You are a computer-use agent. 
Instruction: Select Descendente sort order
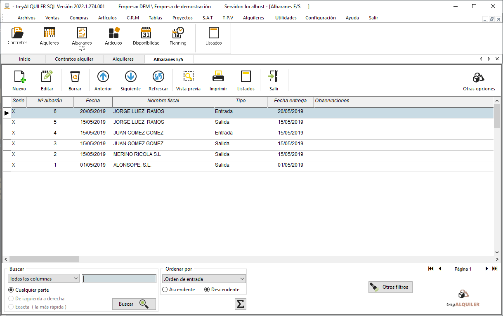pos(222,290)
